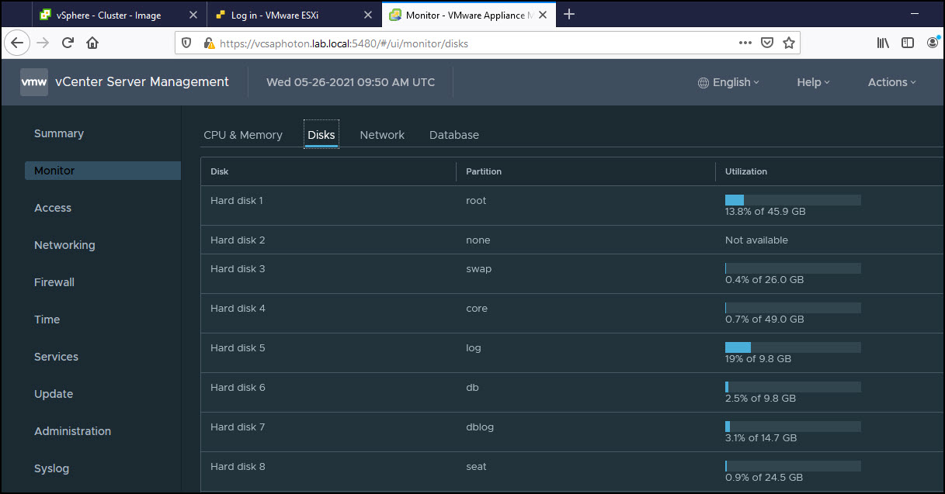Click the root partition utilization bar

click(793, 200)
